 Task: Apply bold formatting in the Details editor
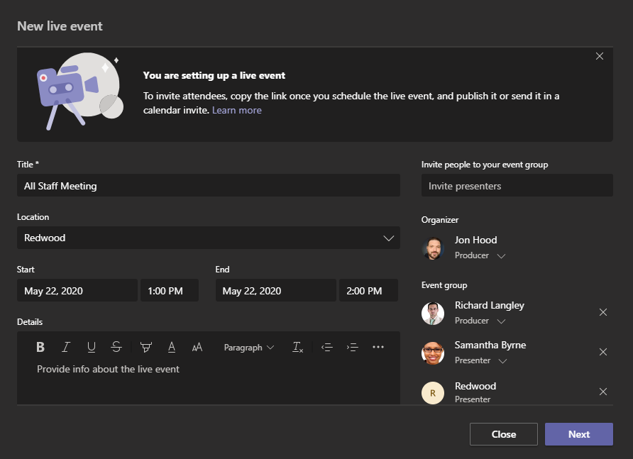coord(40,347)
